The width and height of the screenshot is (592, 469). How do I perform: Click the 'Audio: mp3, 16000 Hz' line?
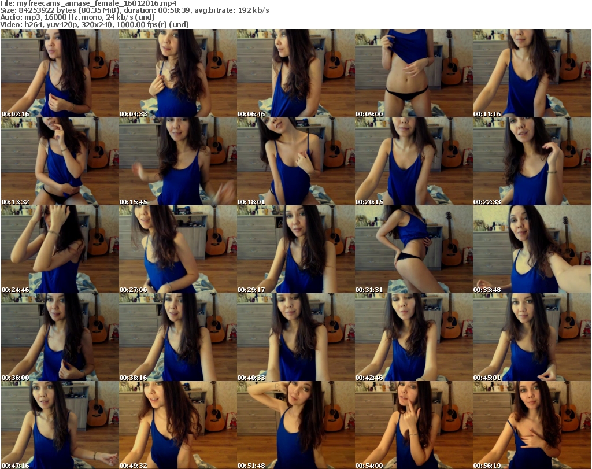77,17
